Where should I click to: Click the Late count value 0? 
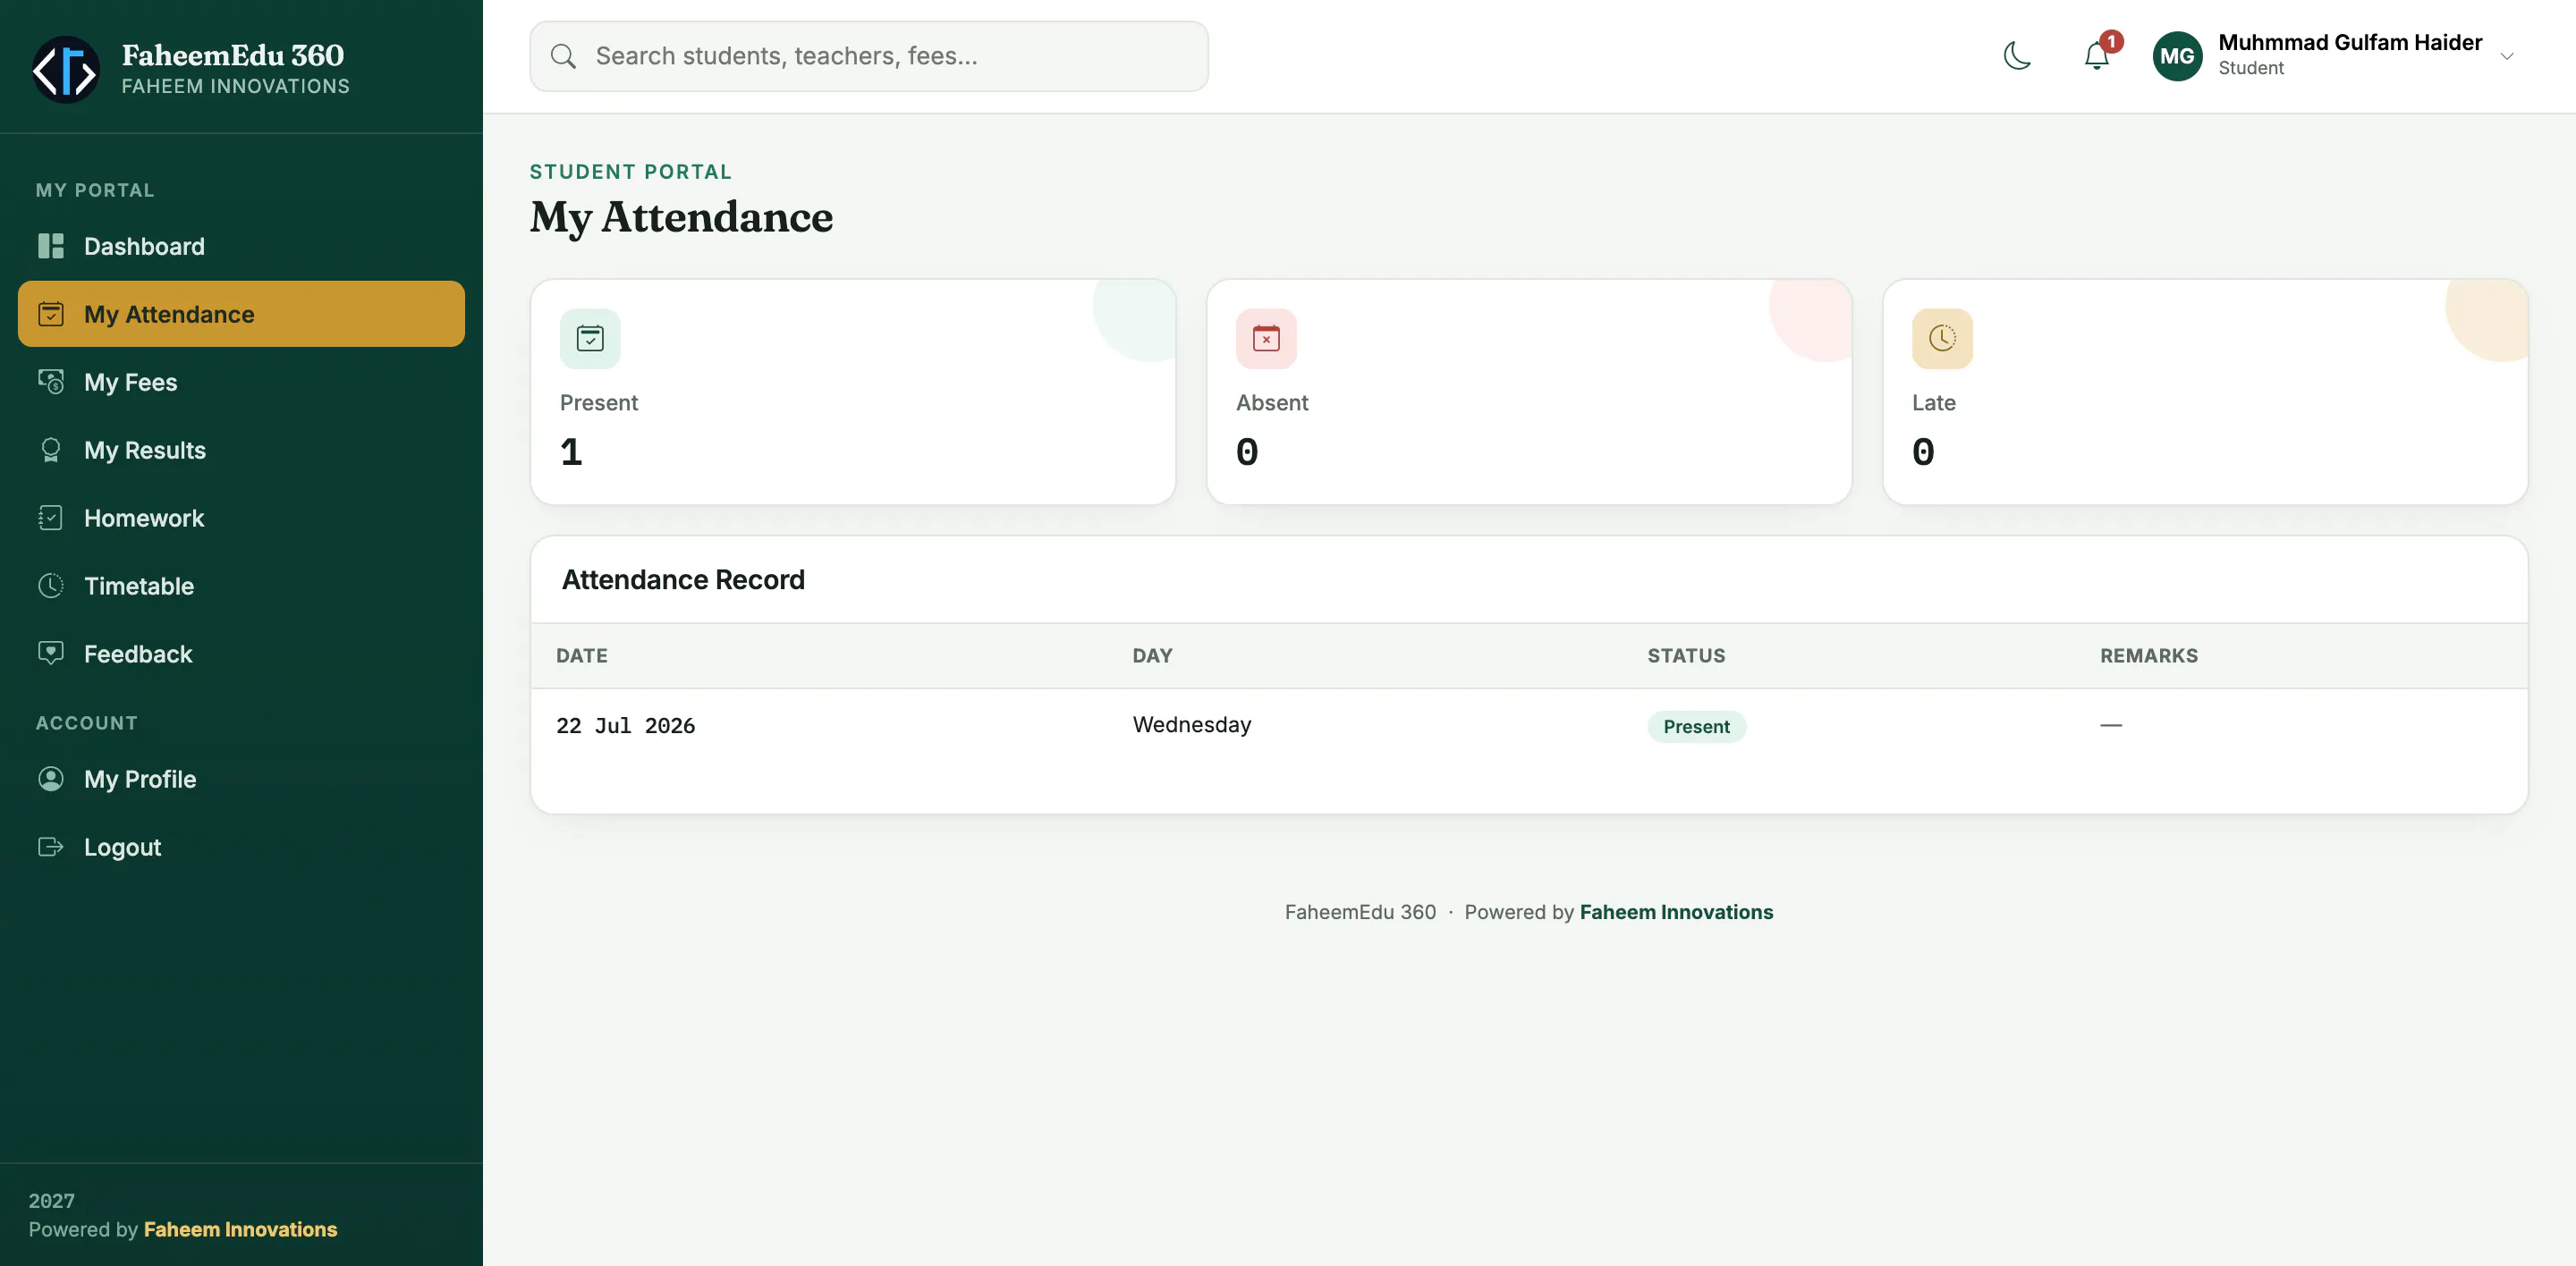(x=1923, y=452)
